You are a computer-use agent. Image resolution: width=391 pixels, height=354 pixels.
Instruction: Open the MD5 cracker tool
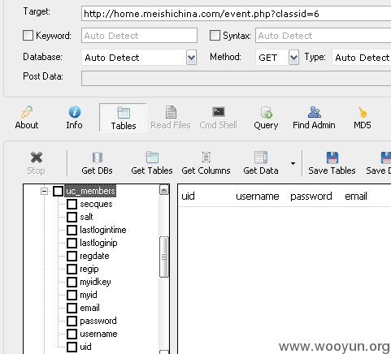(363, 112)
